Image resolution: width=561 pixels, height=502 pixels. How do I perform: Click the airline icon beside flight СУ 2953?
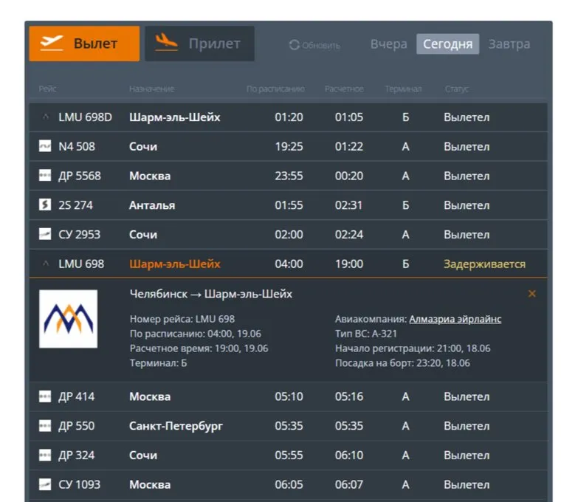[x=45, y=235]
